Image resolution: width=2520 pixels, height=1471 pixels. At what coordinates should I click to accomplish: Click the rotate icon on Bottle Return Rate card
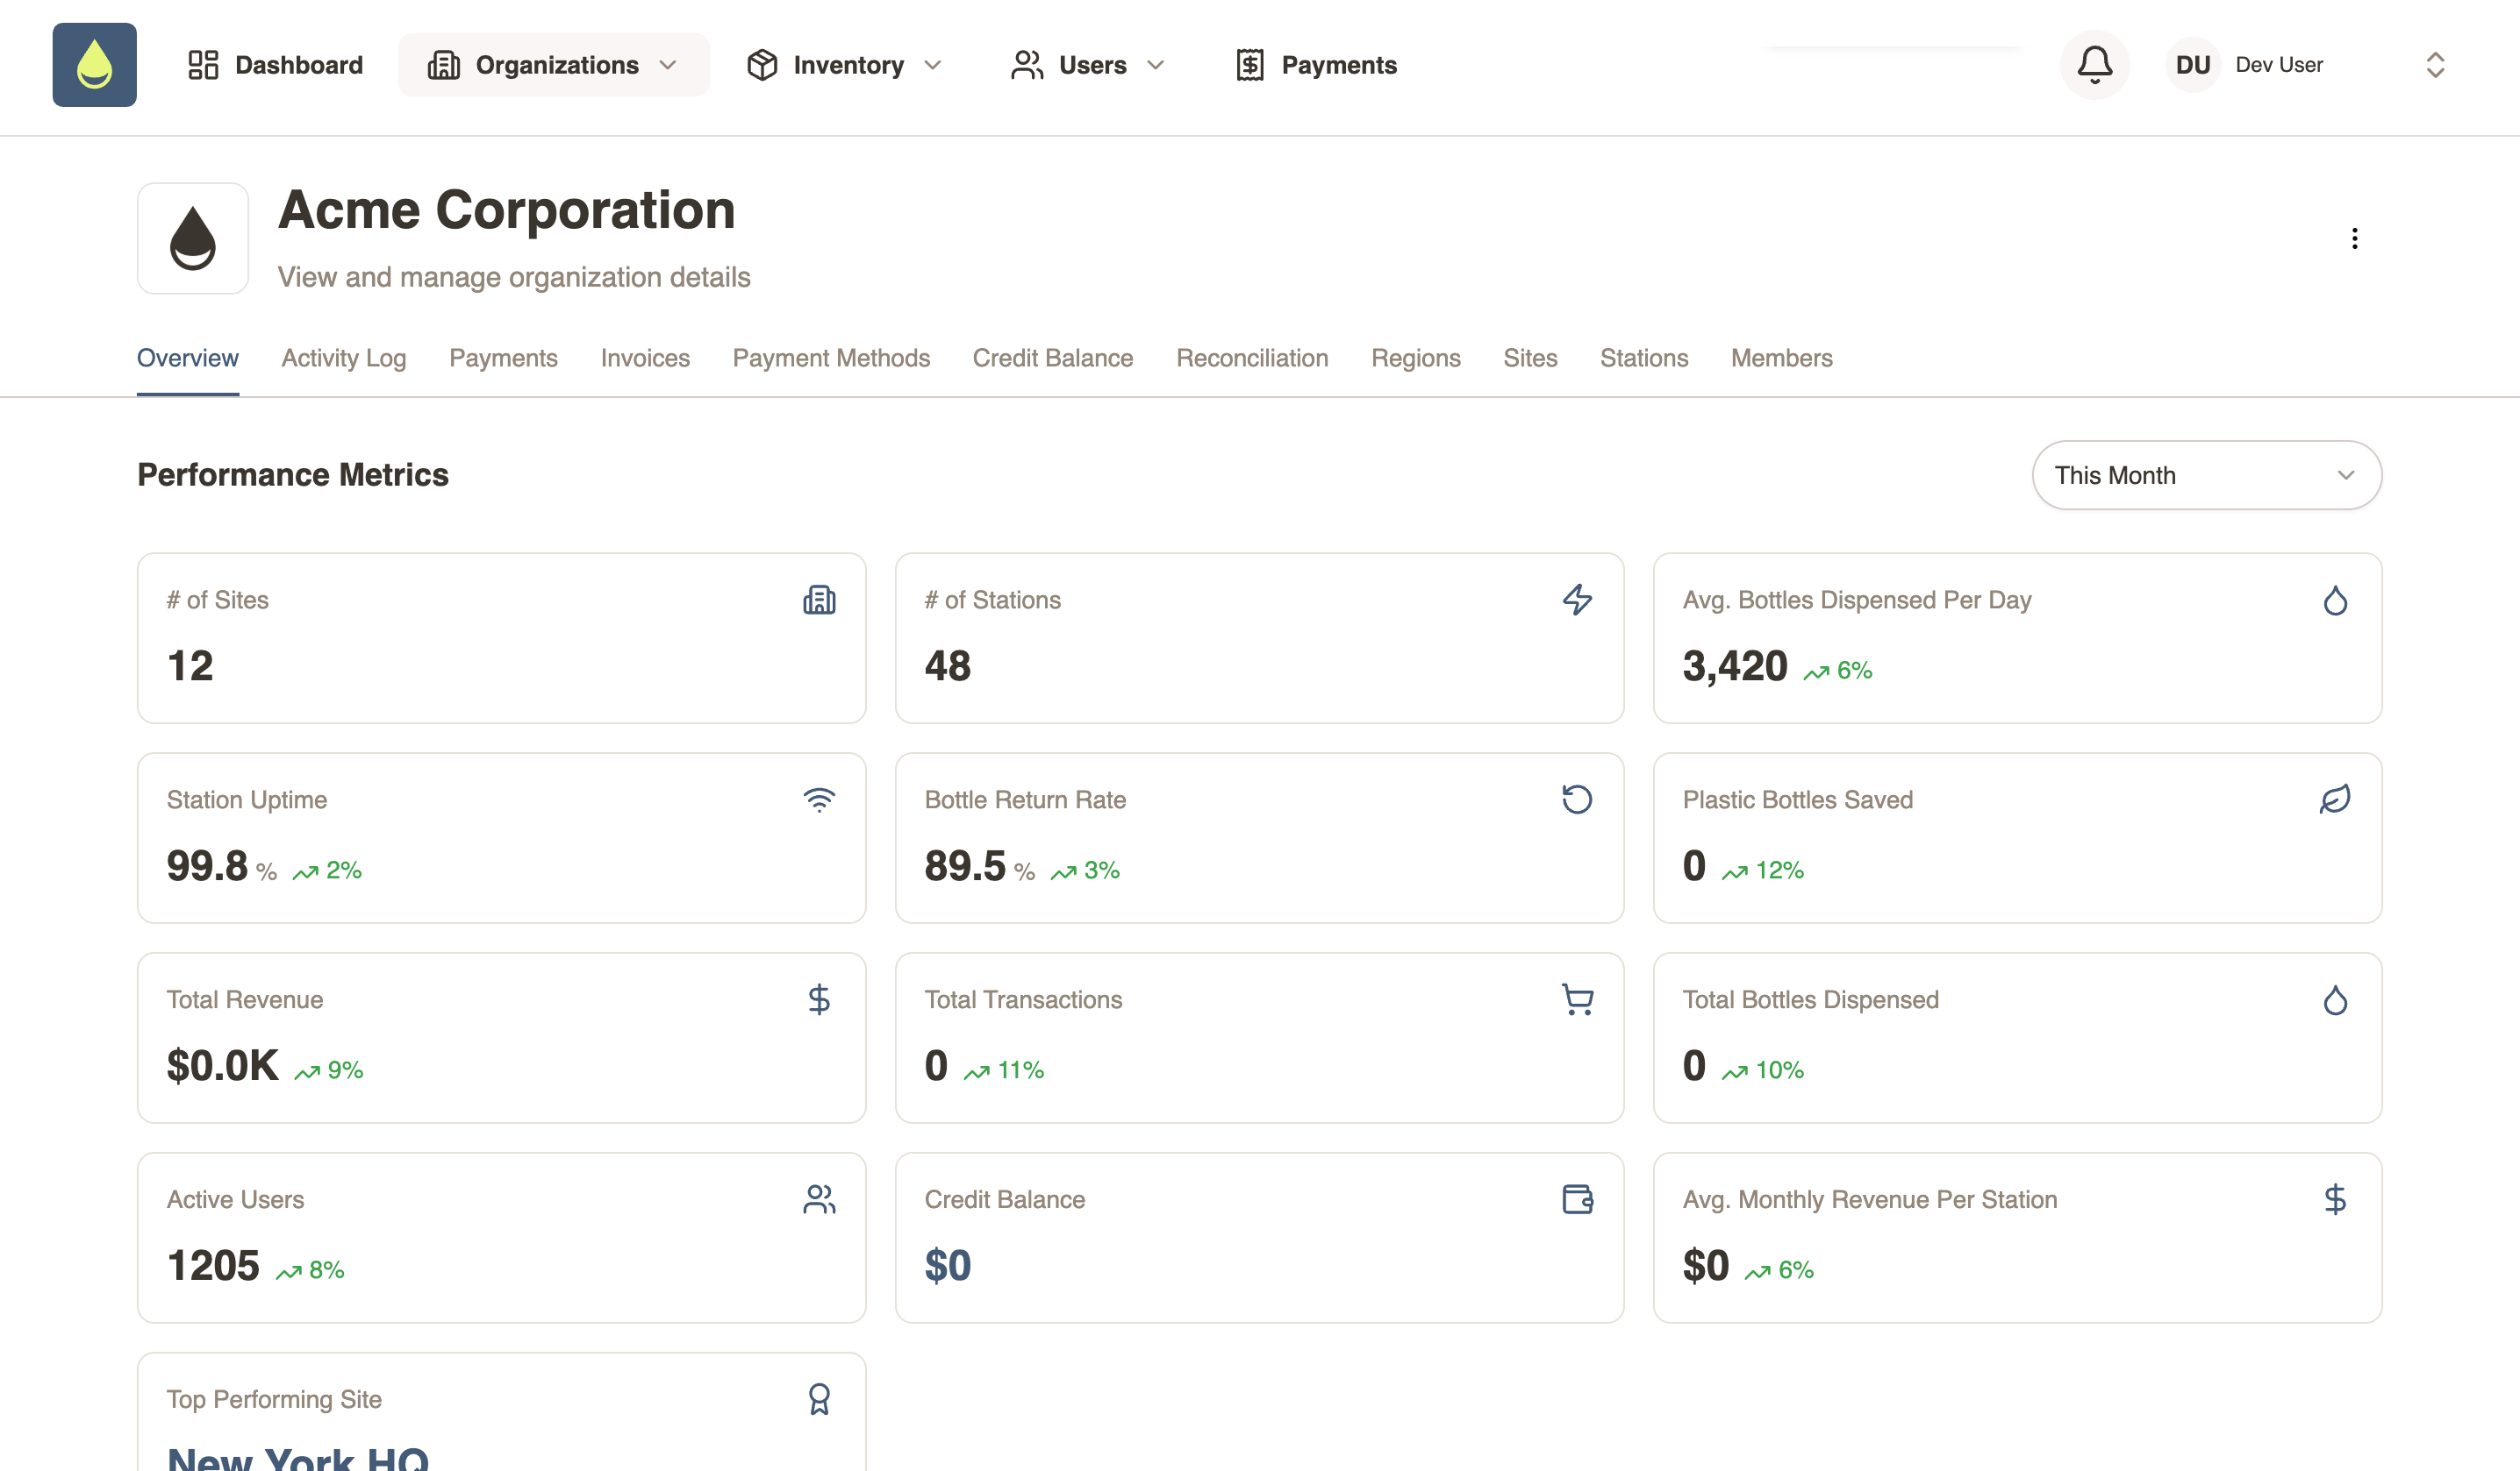click(x=1577, y=799)
